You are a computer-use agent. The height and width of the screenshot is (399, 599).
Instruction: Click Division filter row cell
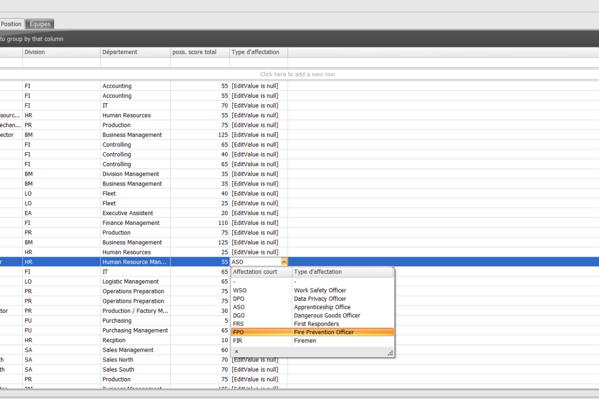pos(61,63)
